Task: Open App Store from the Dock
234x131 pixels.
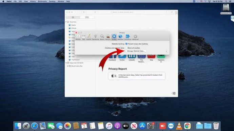Action: [142, 126]
